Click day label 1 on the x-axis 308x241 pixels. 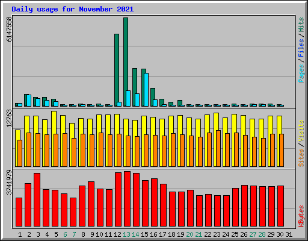coord(20,234)
